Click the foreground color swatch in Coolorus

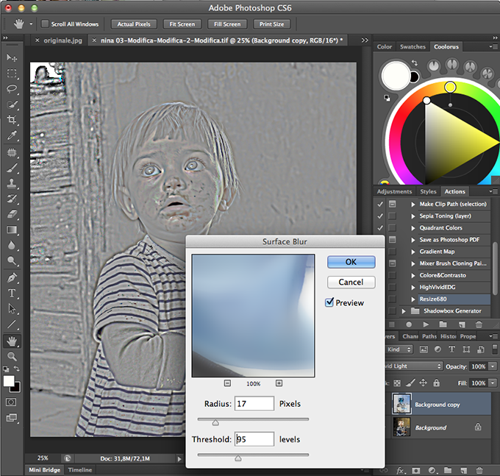(x=396, y=75)
